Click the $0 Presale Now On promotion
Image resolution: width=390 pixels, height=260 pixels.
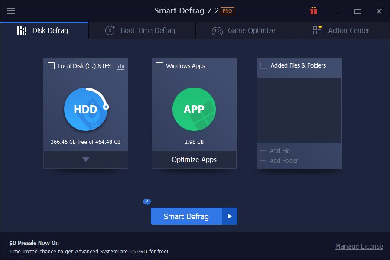34,243
